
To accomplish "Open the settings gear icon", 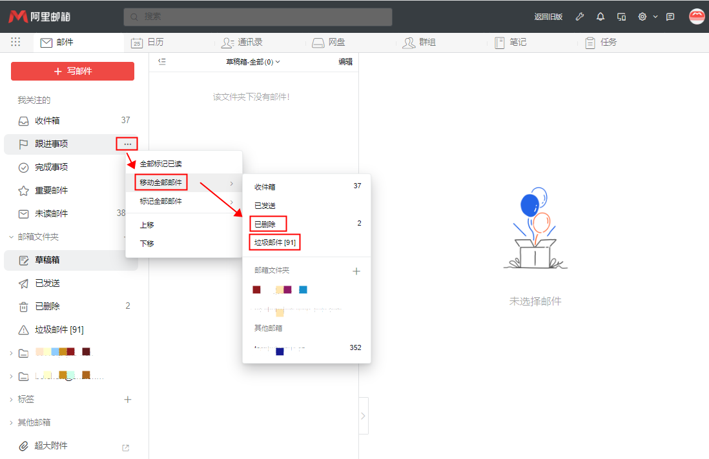I will (642, 17).
